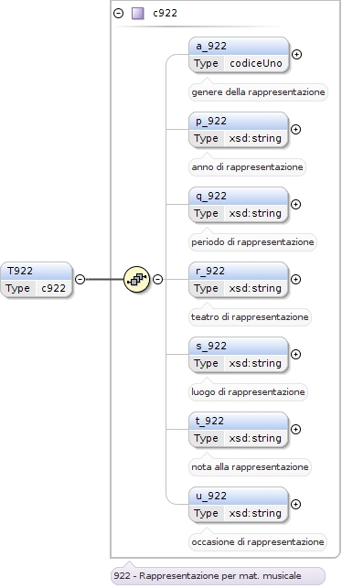Select the a_922 element node

point(240,55)
